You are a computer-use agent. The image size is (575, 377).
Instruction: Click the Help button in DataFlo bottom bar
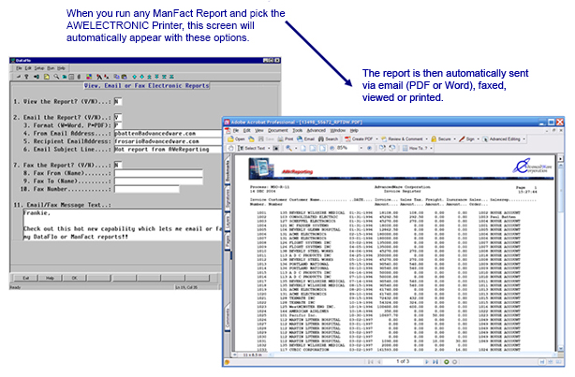(x=50, y=278)
